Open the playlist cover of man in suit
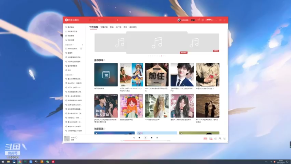The image size is (291, 164). click(182, 75)
